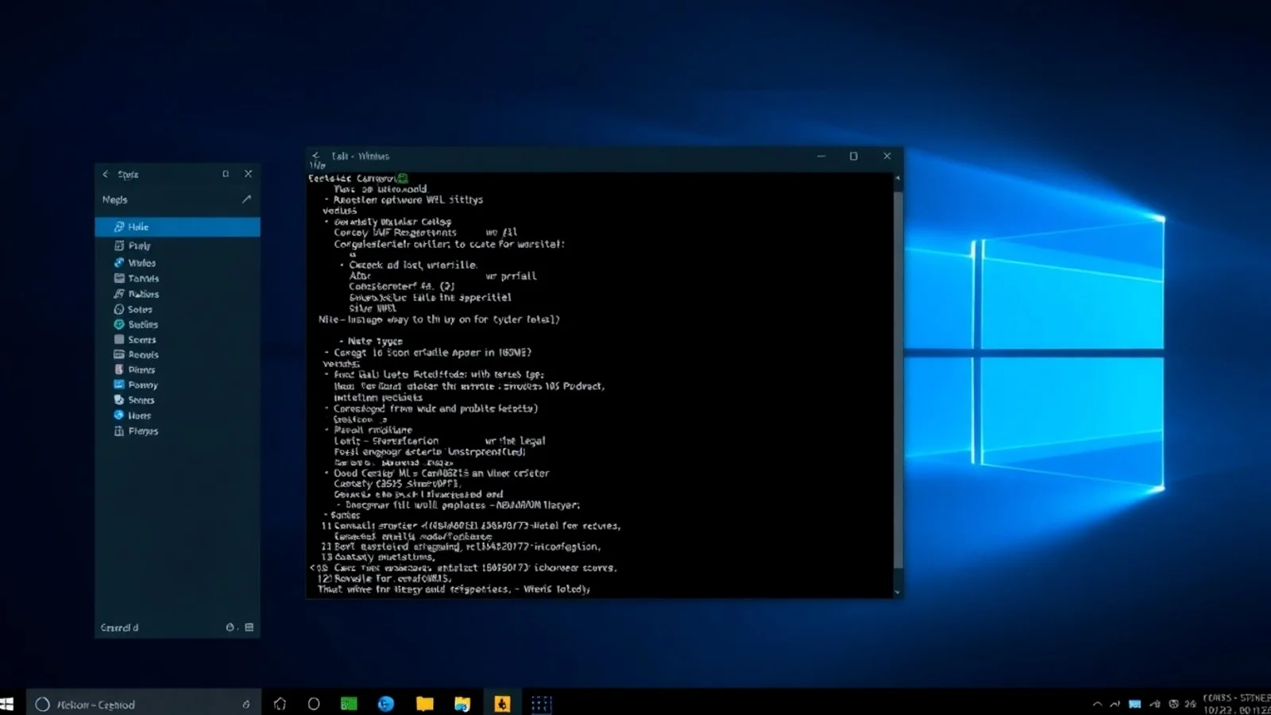Viewport: 1271px width, 715px height.
Task: Open the orange app icon on taskbar
Action: tap(502, 703)
